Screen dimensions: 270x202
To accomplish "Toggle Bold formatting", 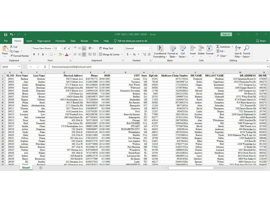I will (x=34, y=54).
